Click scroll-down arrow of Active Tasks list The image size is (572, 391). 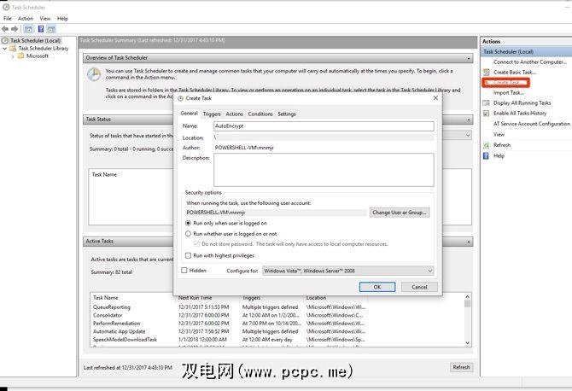[x=467, y=343]
